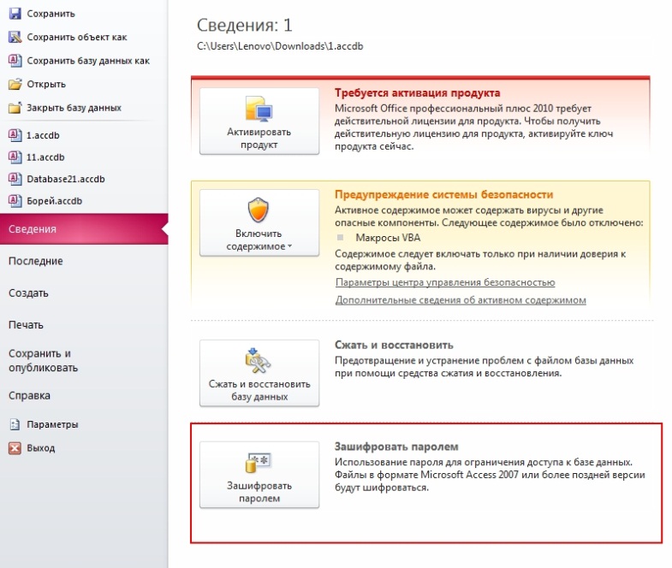Click the file path C:\Users\Lenovo\Downloads\1.accdb
The width and height of the screenshot is (672, 568).
pos(280,46)
